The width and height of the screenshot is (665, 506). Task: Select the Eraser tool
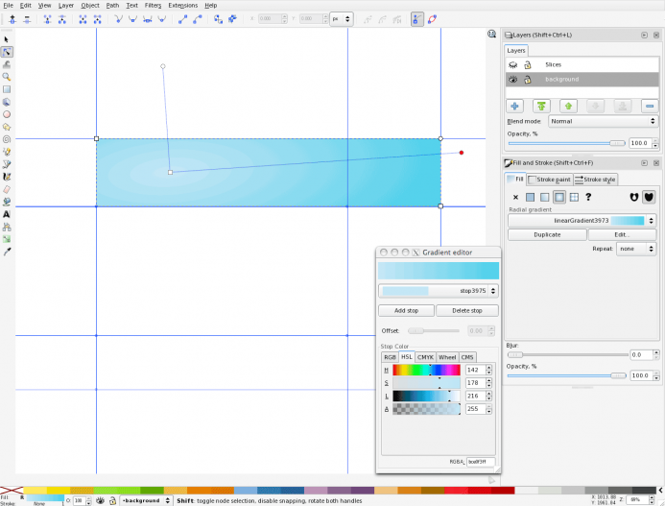click(x=7, y=189)
